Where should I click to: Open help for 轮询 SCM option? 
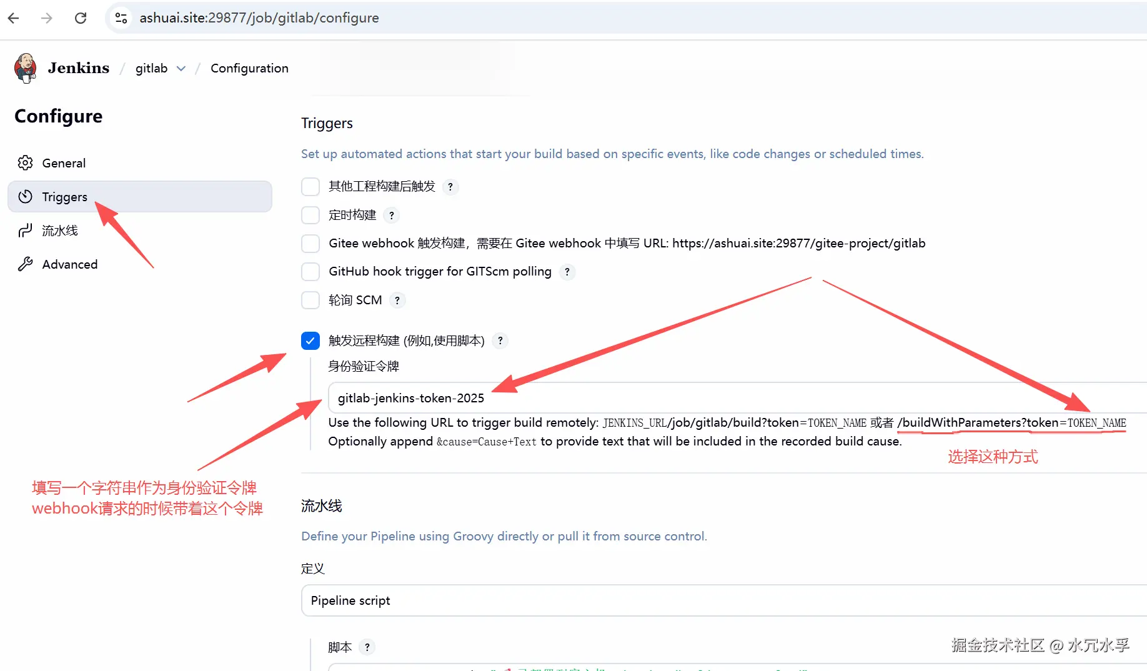click(397, 301)
